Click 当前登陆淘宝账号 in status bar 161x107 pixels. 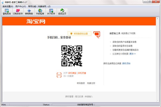tap(86, 105)
